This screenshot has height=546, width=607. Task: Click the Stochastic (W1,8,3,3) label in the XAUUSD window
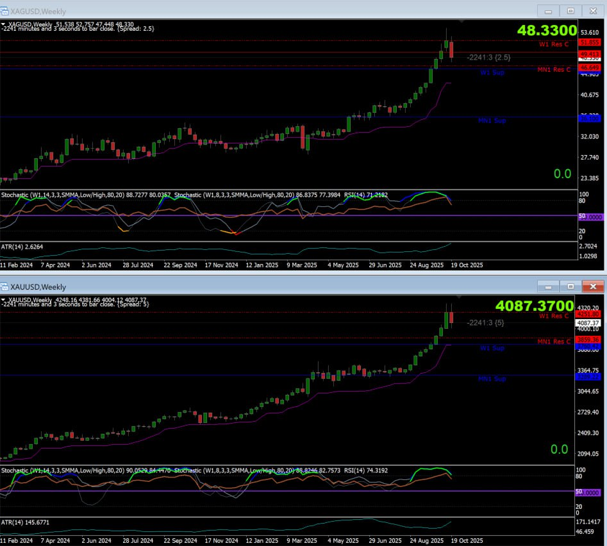pos(257,470)
